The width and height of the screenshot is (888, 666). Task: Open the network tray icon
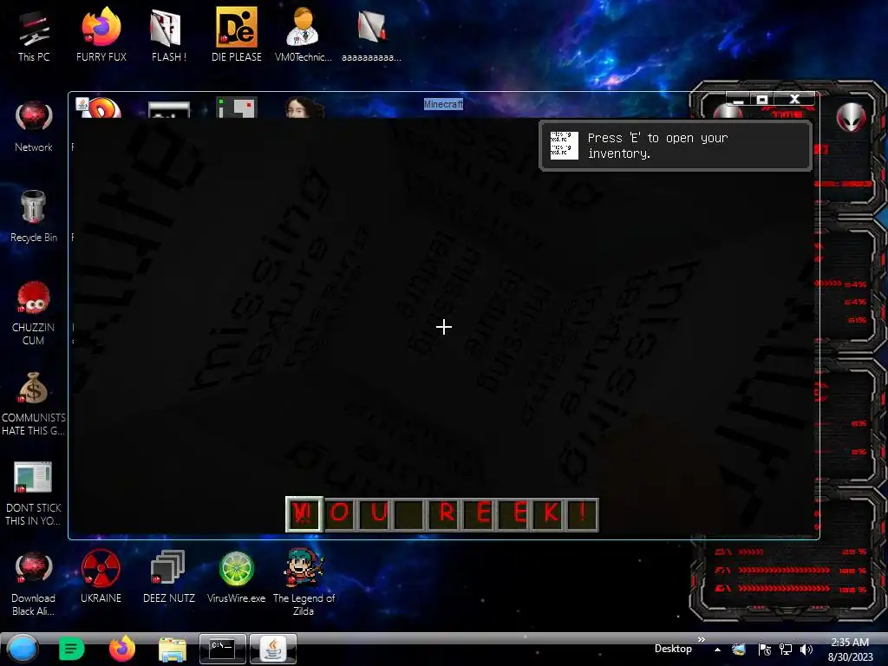pyautogui.click(x=786, y=650)
